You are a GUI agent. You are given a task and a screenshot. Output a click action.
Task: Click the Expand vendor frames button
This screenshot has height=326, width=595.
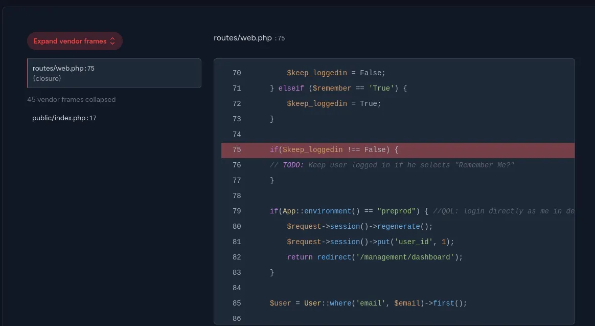tap(75, 41)
